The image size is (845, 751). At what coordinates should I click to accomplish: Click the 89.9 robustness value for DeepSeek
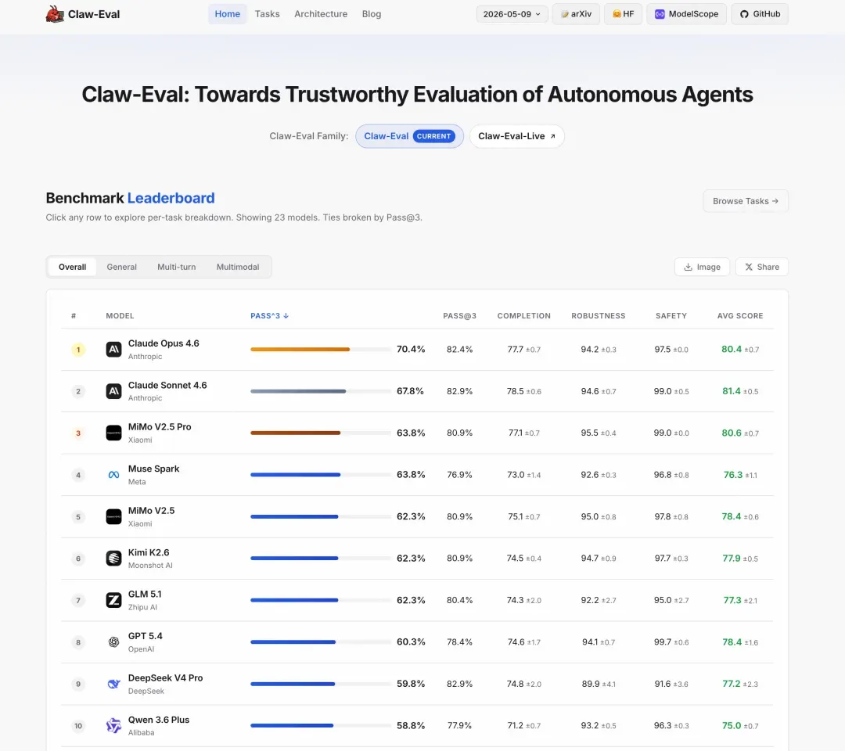click(x=591, y=684)
